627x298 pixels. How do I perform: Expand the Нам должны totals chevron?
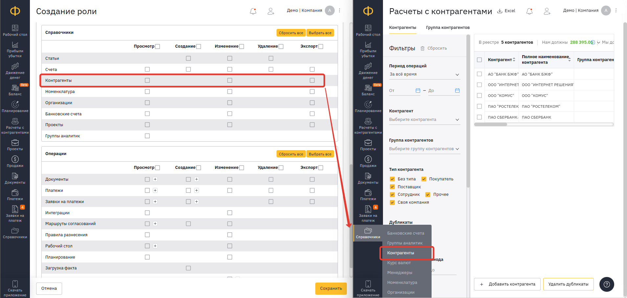point(598,42)
